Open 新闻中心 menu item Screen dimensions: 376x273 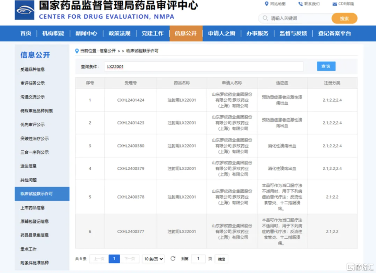[x=86, y=33]
